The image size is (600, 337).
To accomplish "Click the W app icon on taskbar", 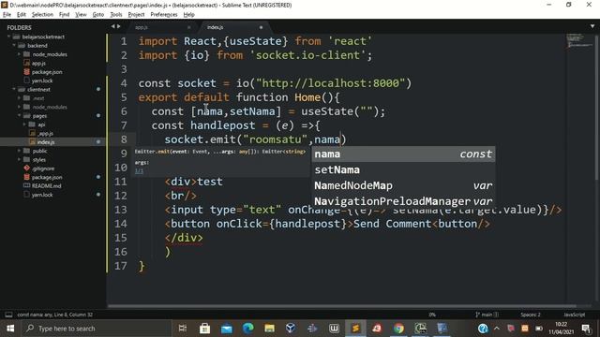I will tap(334, 329).
